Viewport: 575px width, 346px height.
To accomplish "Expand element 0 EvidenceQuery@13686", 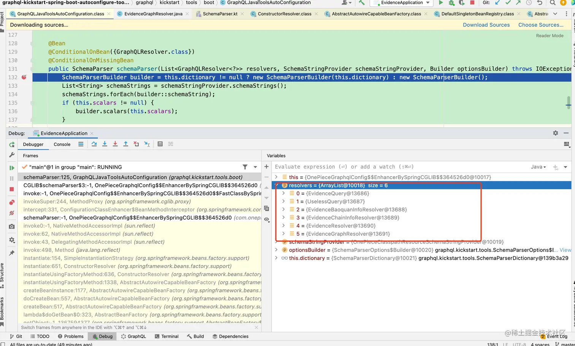I will (283, 194).
